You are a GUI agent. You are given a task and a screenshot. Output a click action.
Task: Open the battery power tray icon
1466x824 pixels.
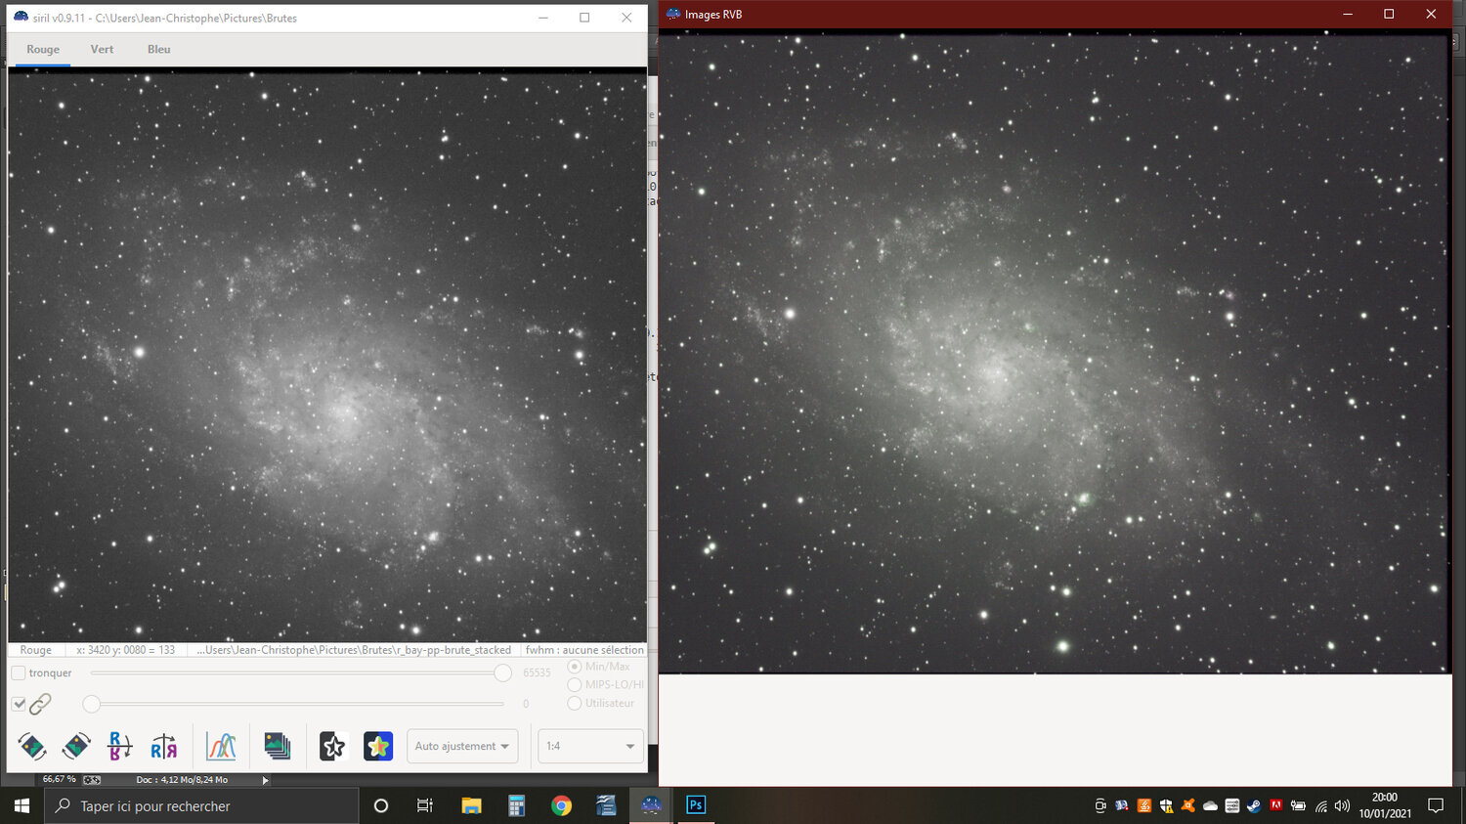[x=1298, y=805]
